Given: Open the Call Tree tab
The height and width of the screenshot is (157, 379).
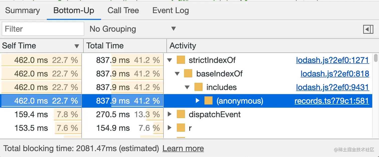Looking at the screenshot, I should pyautogui.click(x=123, y=11).
